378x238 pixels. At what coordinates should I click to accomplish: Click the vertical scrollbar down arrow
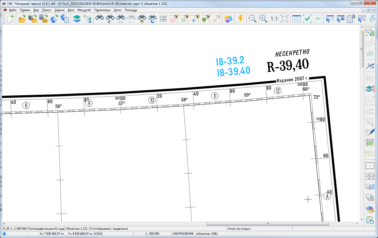362,220
